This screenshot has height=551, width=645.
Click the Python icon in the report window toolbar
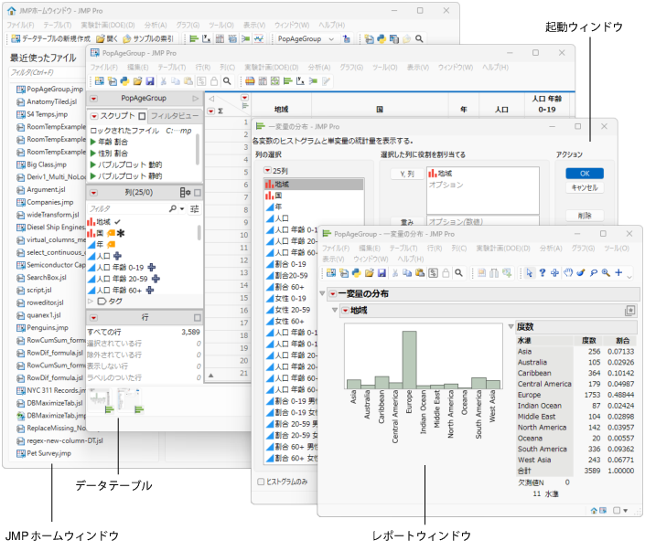[357, 273]
